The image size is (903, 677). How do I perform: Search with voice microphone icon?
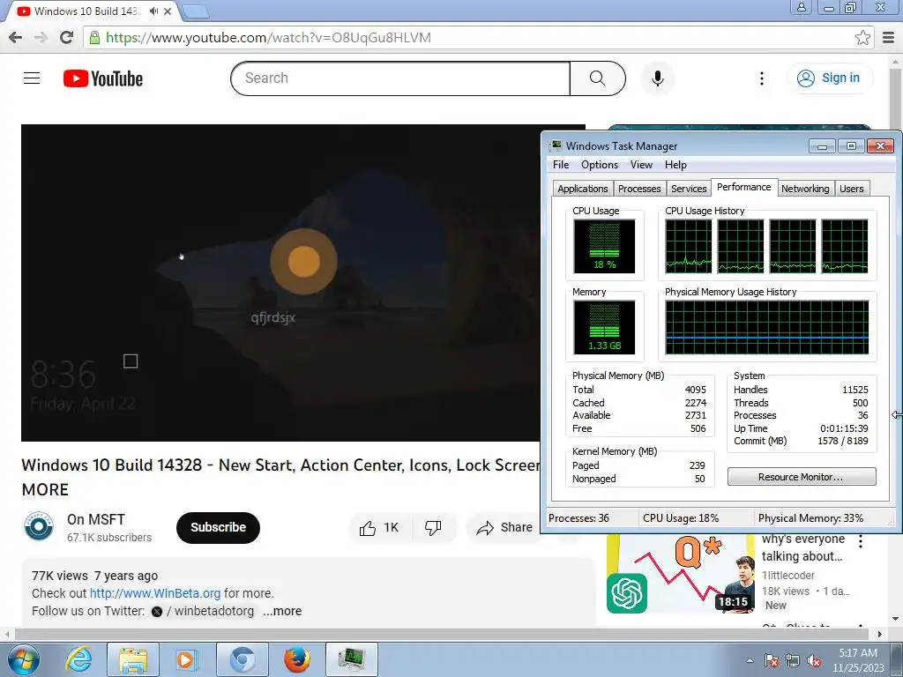[657, 78]
